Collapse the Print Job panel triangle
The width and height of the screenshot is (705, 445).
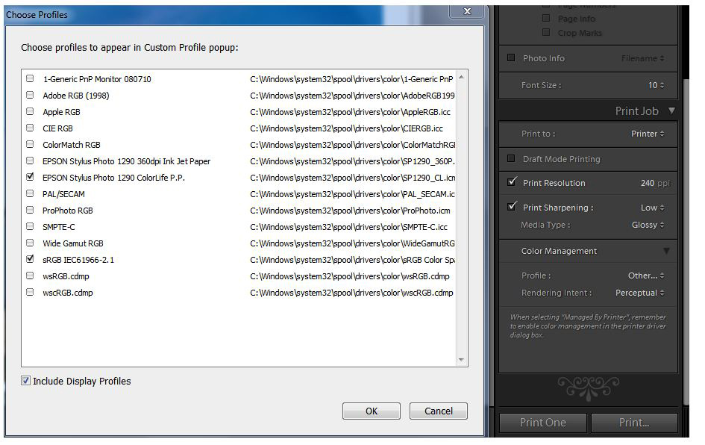pos(671,111)
